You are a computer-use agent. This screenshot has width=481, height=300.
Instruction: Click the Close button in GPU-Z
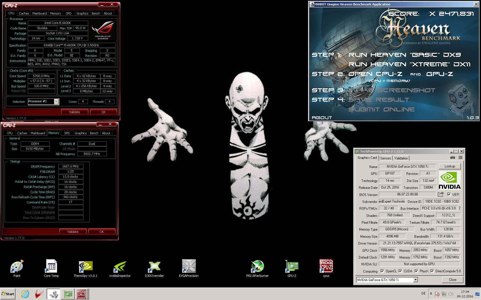pos(452,280)
